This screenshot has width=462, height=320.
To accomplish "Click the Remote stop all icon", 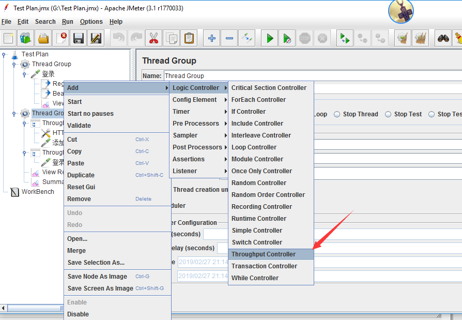I will tap(362, 38).
